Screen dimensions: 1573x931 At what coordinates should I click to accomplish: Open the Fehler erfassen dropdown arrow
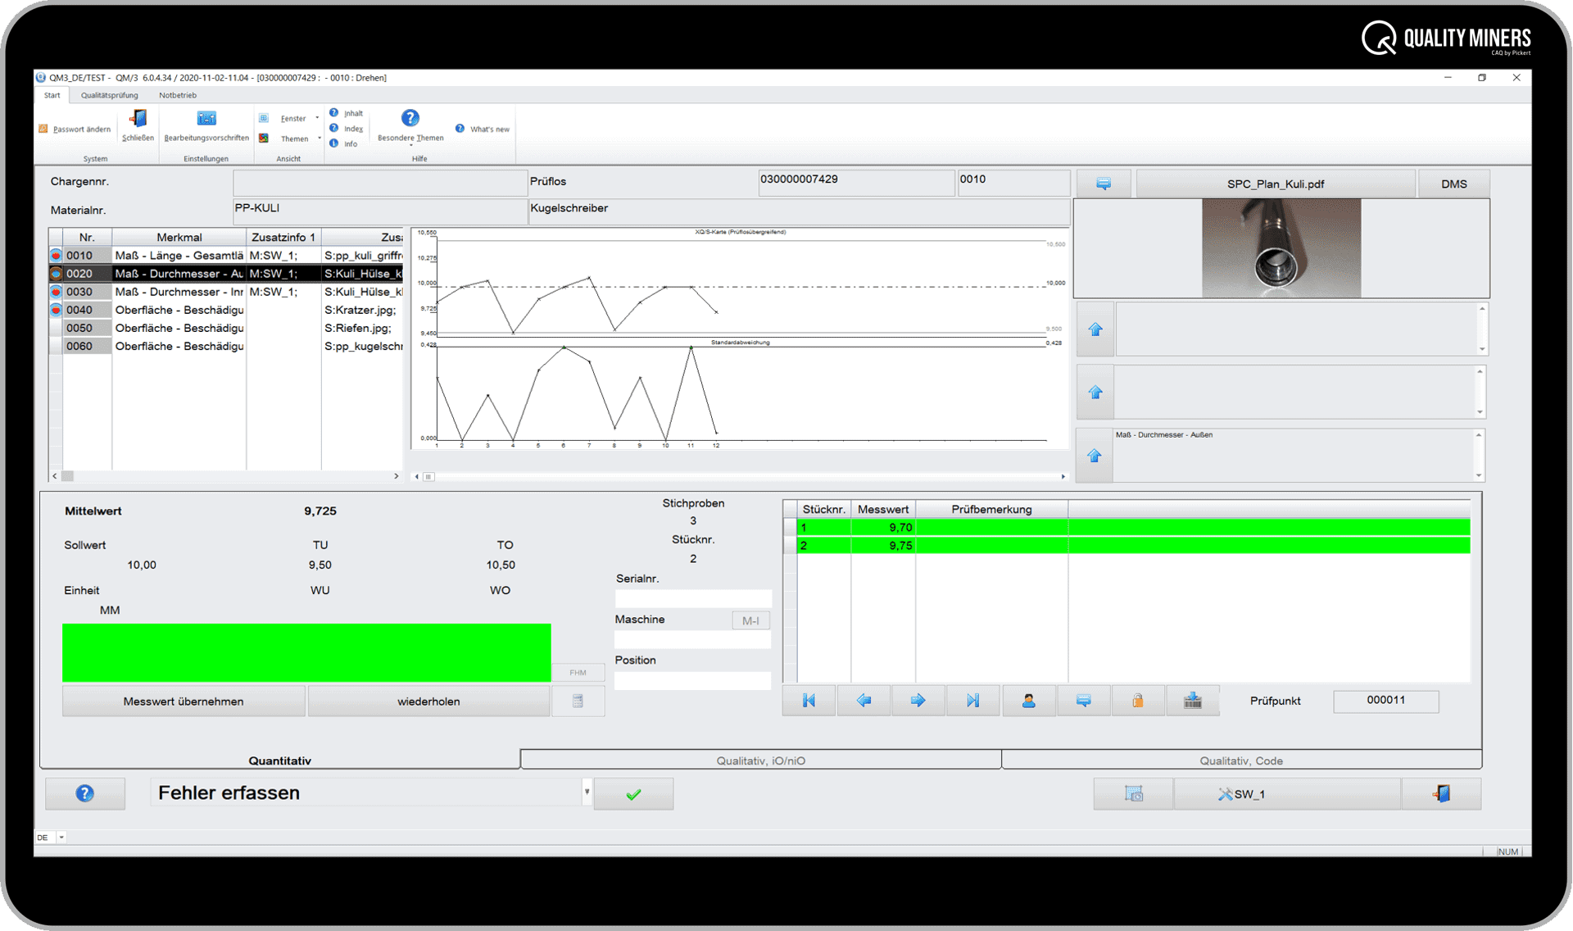(x=586, y=792)
